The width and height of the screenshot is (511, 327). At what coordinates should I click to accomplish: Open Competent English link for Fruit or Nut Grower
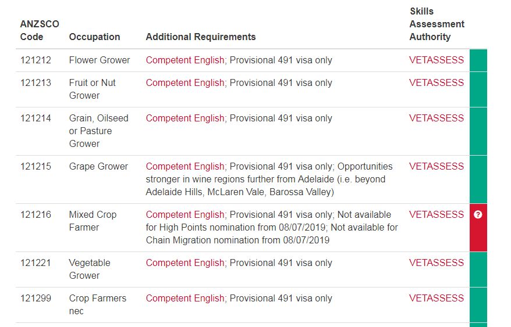click(x=184, y=83)
